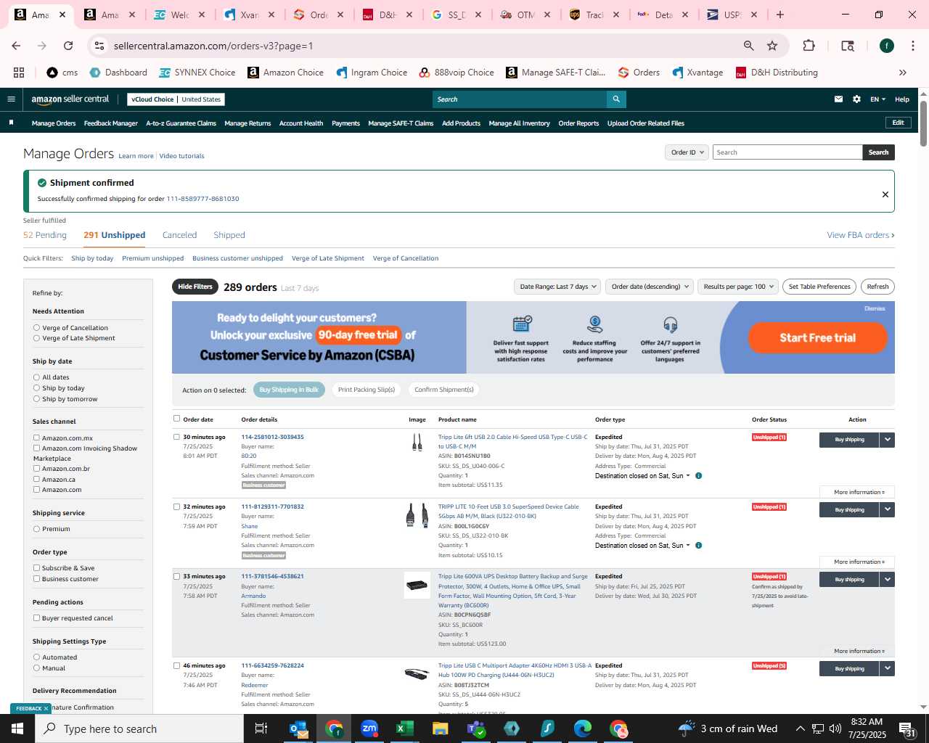Open the mail messages icon
This screenshot has width=929, height=743.
pyautogui.click(x=838, y=99)
